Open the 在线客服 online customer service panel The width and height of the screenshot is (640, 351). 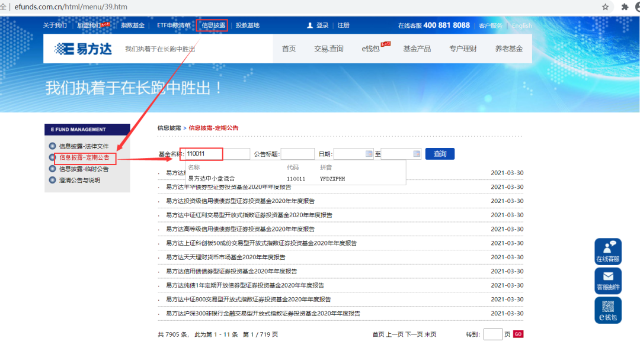[x=608, y=251]
